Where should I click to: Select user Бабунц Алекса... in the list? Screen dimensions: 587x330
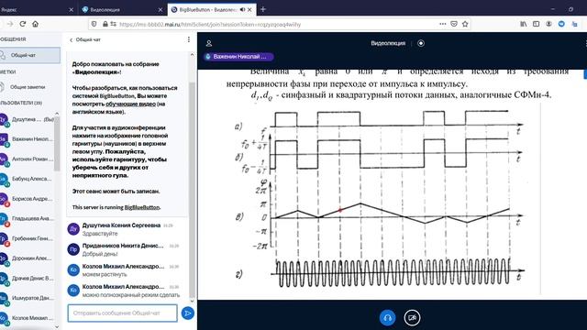tap(27, 179)
